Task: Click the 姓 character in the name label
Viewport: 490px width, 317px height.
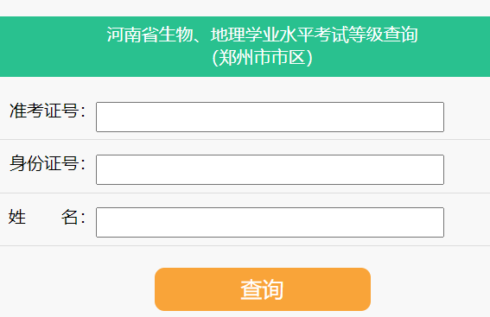Action: [x=17, y=217]
